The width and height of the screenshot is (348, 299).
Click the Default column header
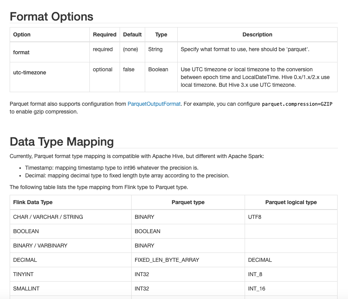[132, 34]
